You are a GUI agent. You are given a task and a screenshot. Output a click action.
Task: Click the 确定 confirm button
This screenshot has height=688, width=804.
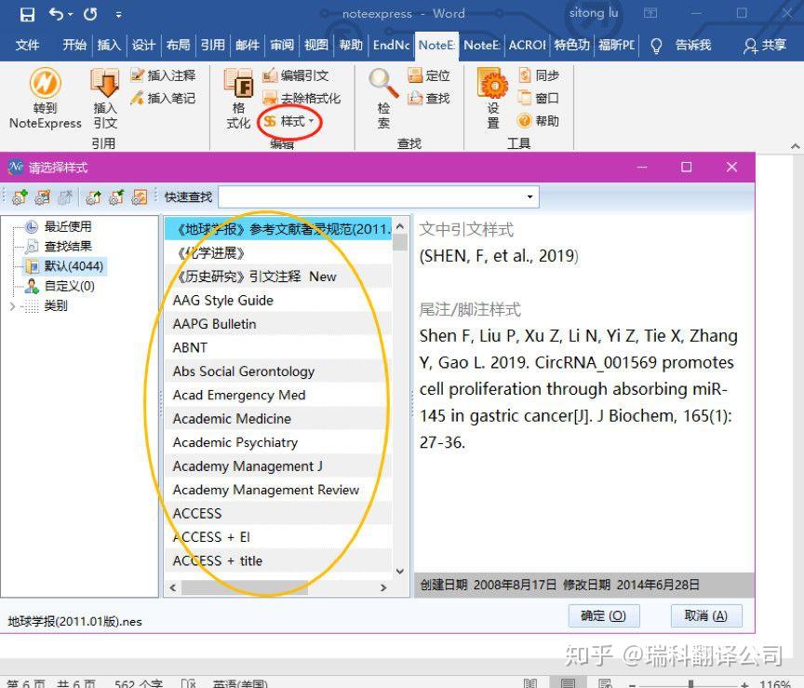pyautogui.click(x=603, y=615)
